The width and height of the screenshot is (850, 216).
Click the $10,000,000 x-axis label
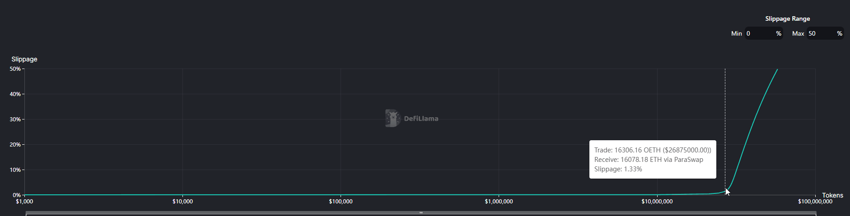click(657, 202)
